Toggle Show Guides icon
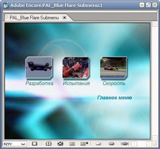160x149 pixels. [x=72, y=144]
